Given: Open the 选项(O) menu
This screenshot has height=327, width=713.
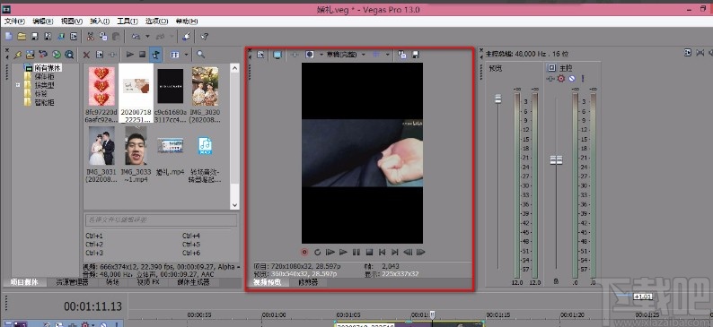Looking at the screenshot, I should (x=157, y=22).
